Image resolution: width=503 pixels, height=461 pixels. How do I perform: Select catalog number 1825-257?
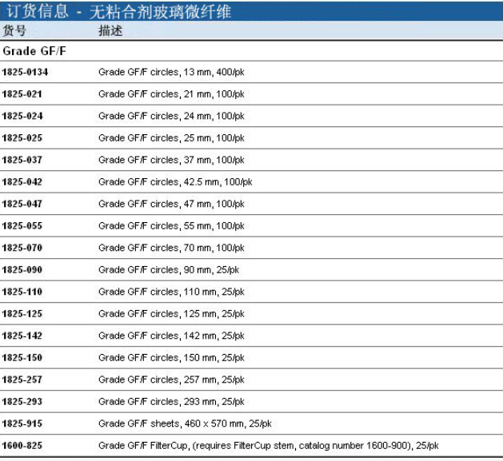22,380
